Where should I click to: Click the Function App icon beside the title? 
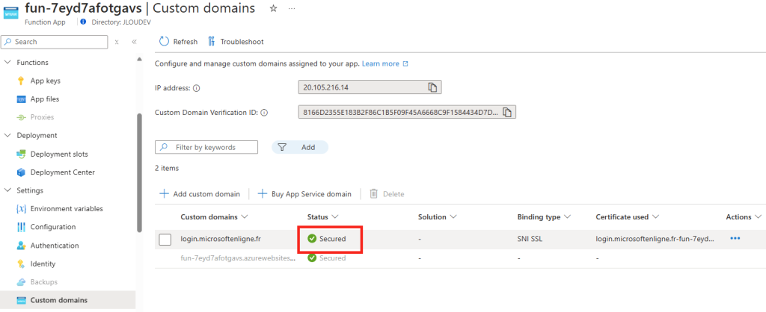click(x=10, y=12)
